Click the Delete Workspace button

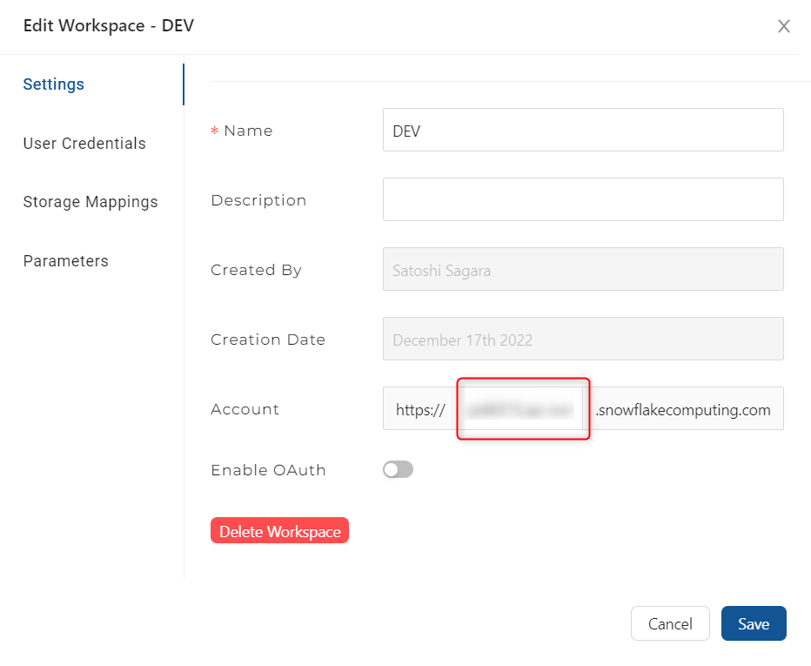click(279, 531)
